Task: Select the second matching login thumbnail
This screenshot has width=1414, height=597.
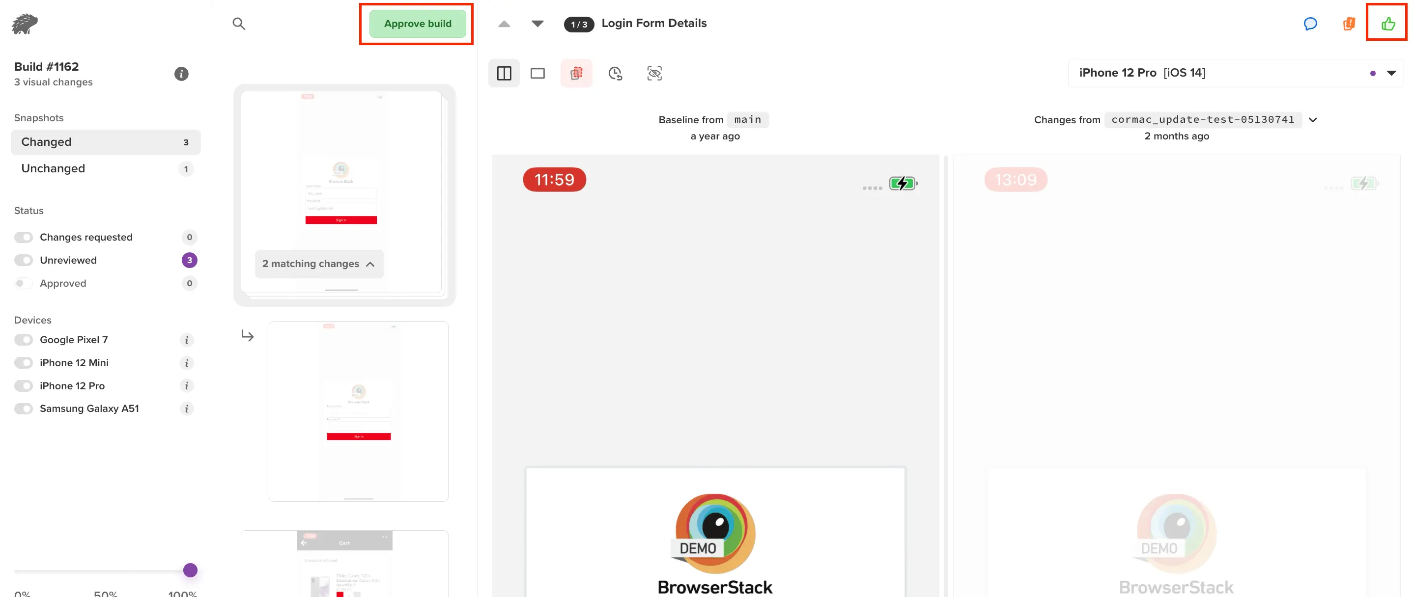Action: pyautogui.click(x=359, y=411)
